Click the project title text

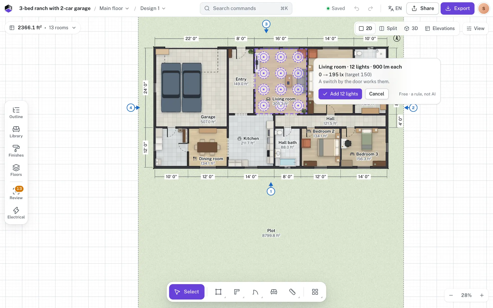[55, 8]
